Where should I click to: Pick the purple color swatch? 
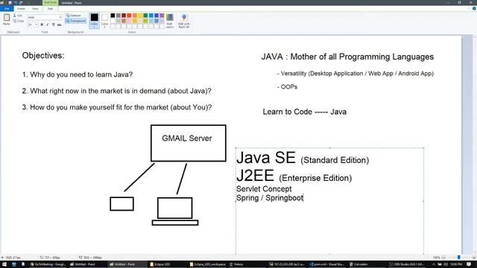162,16
